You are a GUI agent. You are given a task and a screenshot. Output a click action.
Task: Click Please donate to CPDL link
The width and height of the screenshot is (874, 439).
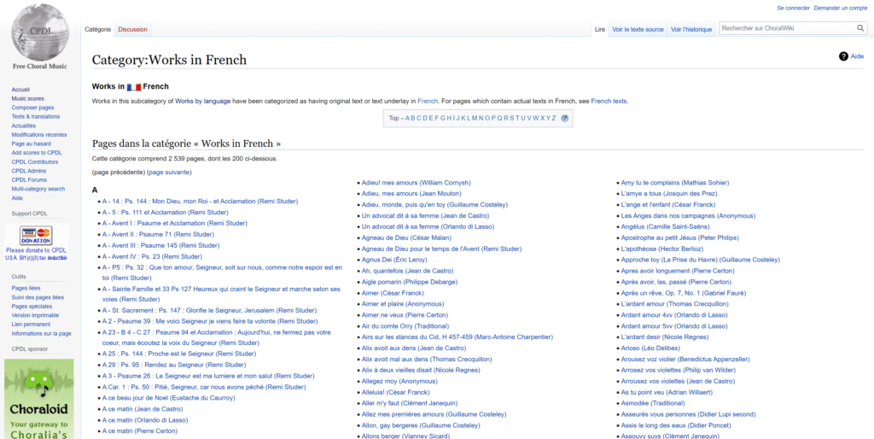36,250
